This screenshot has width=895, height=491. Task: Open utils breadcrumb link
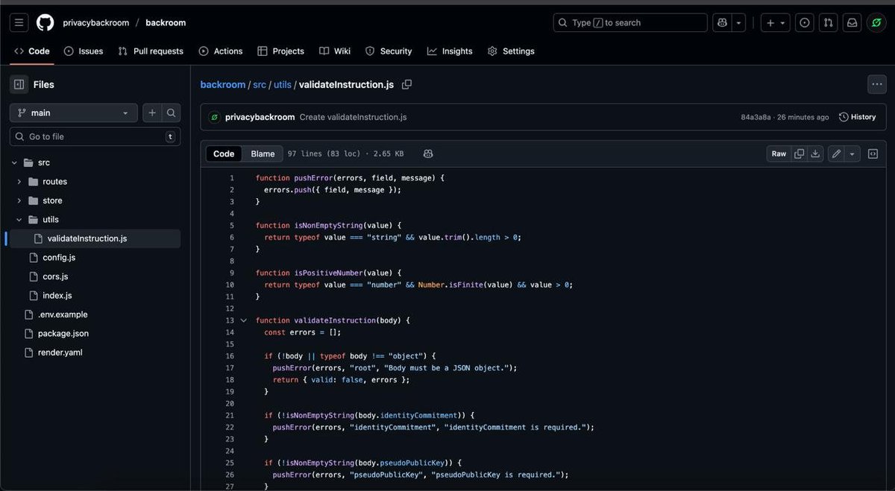tap(283, 84)
